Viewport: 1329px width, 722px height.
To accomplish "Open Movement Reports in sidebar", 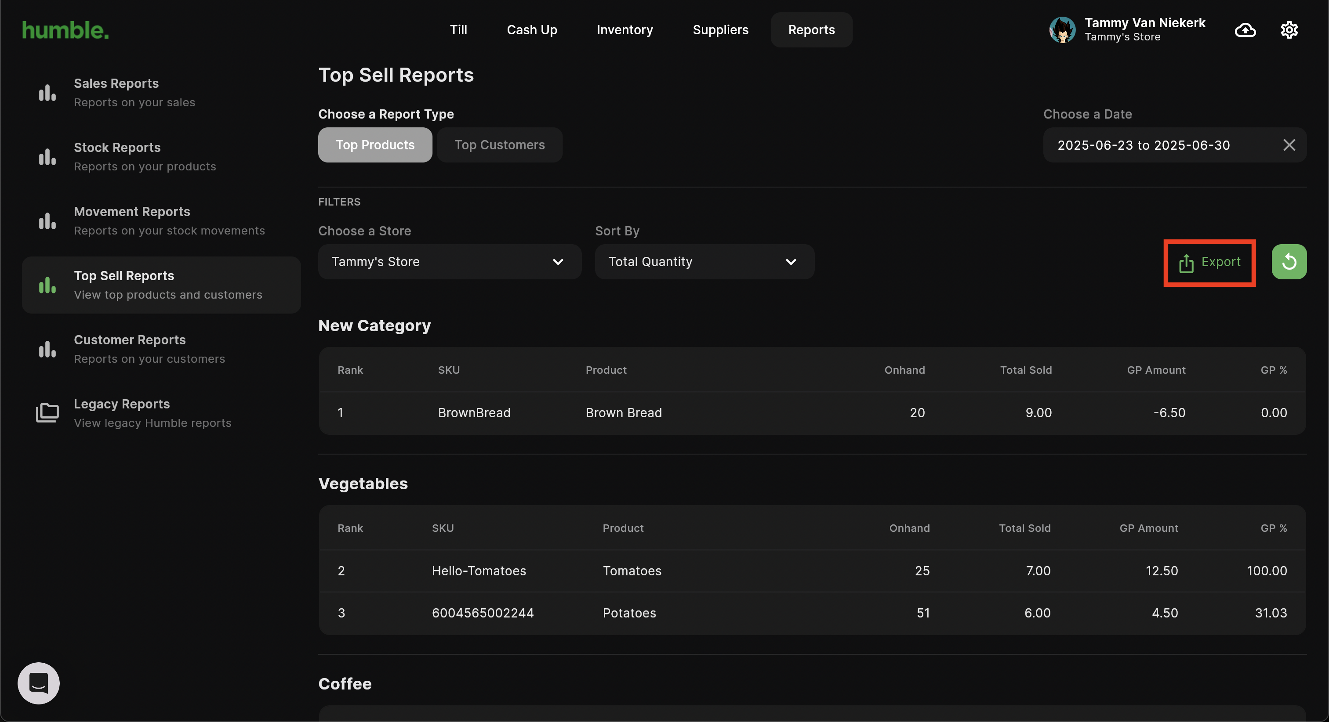I will coord(161,221).
